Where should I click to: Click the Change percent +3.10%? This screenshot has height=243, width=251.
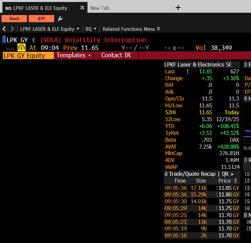pos(231,78)
